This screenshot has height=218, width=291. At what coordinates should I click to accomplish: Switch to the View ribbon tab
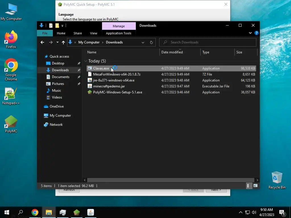tap(93, 33)
